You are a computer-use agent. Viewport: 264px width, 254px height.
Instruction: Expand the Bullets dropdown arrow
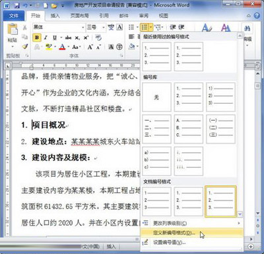137,28
